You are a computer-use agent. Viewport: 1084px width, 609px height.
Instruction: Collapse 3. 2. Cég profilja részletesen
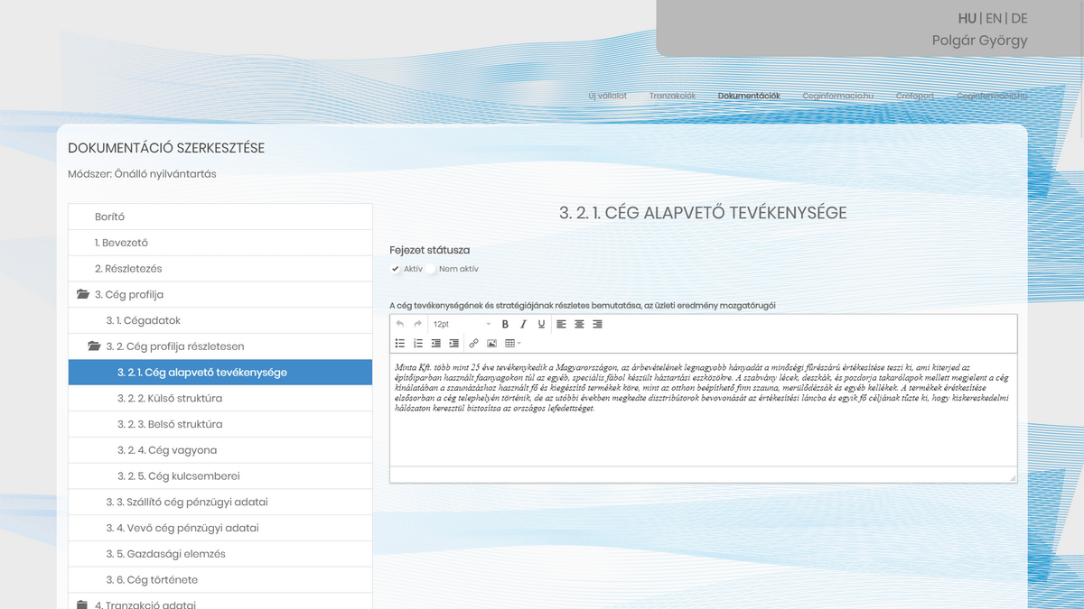click(94, 346)
